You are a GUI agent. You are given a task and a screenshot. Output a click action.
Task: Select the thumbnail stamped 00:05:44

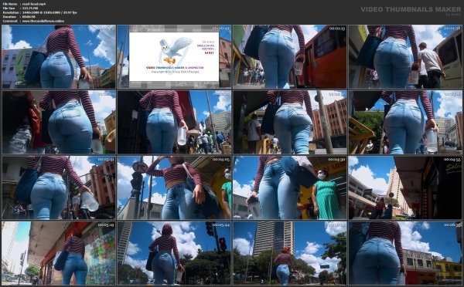click(174, 253)
